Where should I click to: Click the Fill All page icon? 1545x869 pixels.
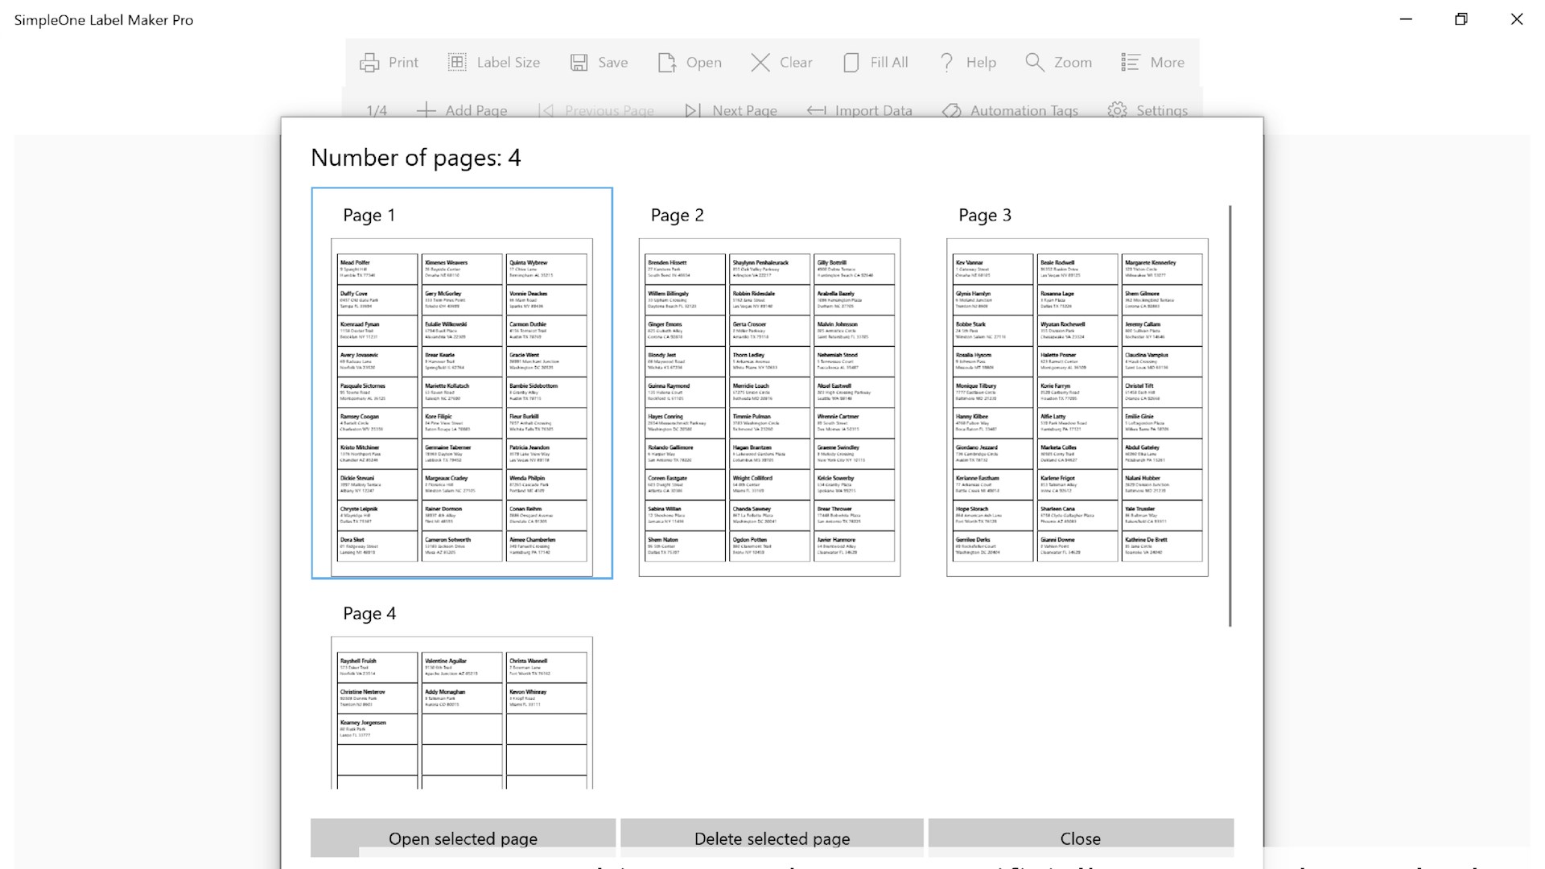[x=851, y=63]
